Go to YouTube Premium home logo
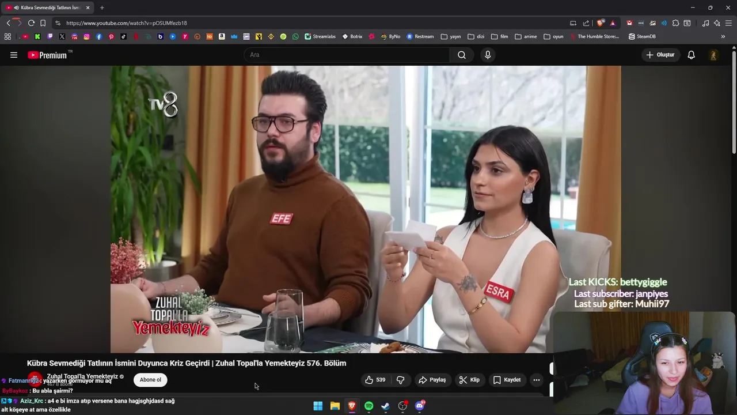Image resolution: width=737 pixels, height=415 pixels. click(47, 55)
